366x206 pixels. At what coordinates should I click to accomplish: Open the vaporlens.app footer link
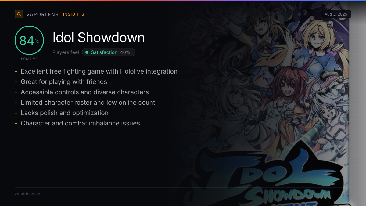[29, 194]
